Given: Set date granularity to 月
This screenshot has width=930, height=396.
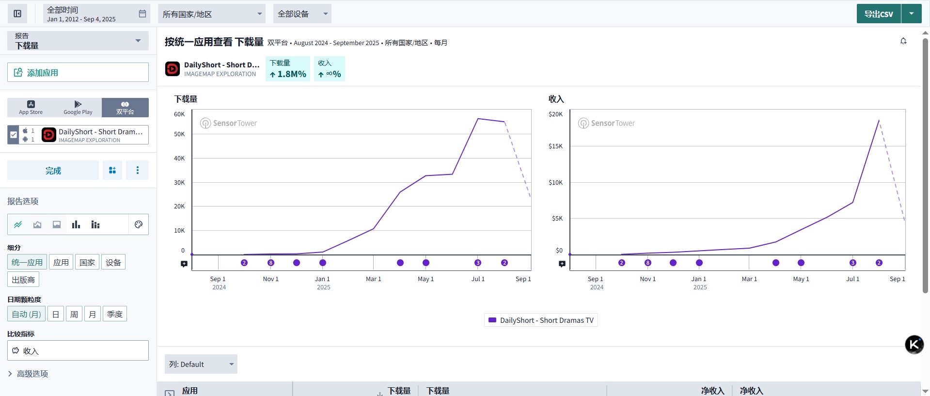Looking at the screenshot, I should pyautogui.click(x=93, y=314).
